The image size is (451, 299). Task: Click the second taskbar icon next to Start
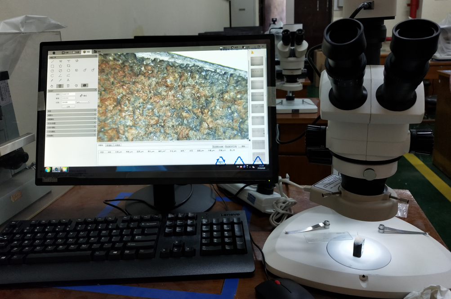coord(56,170)
